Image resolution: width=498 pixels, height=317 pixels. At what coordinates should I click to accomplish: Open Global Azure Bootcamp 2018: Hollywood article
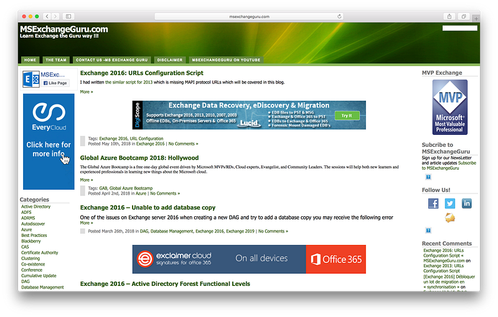[x=139, y=158]
